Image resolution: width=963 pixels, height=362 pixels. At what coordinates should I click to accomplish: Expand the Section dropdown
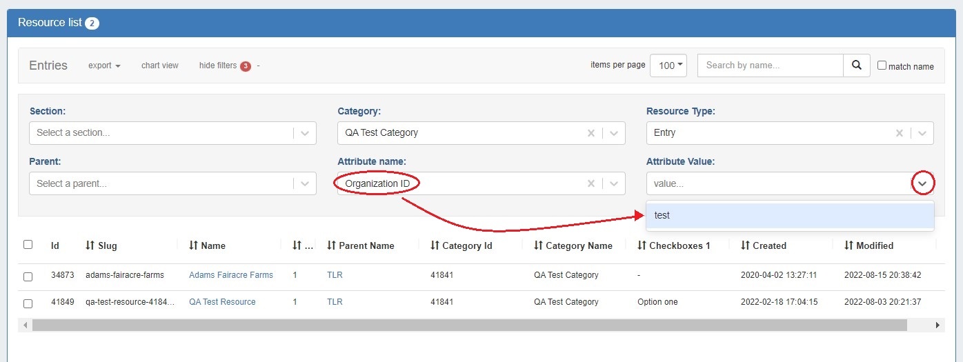tap(305, 133)
